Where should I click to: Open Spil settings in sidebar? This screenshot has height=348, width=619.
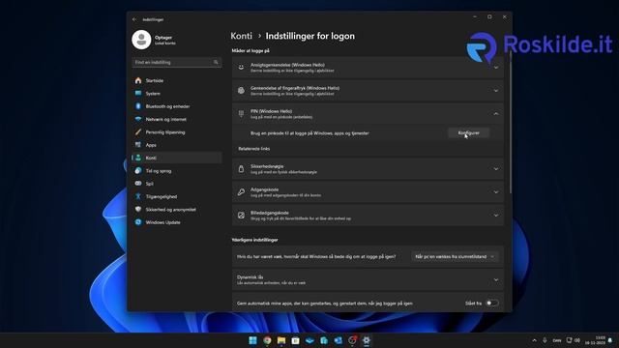point(176,184)
